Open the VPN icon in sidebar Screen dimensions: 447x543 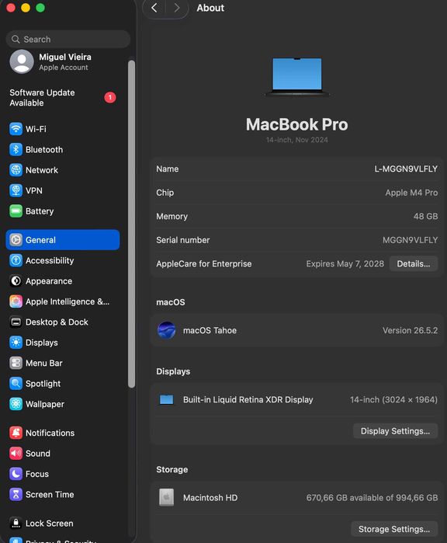(16, 190)
